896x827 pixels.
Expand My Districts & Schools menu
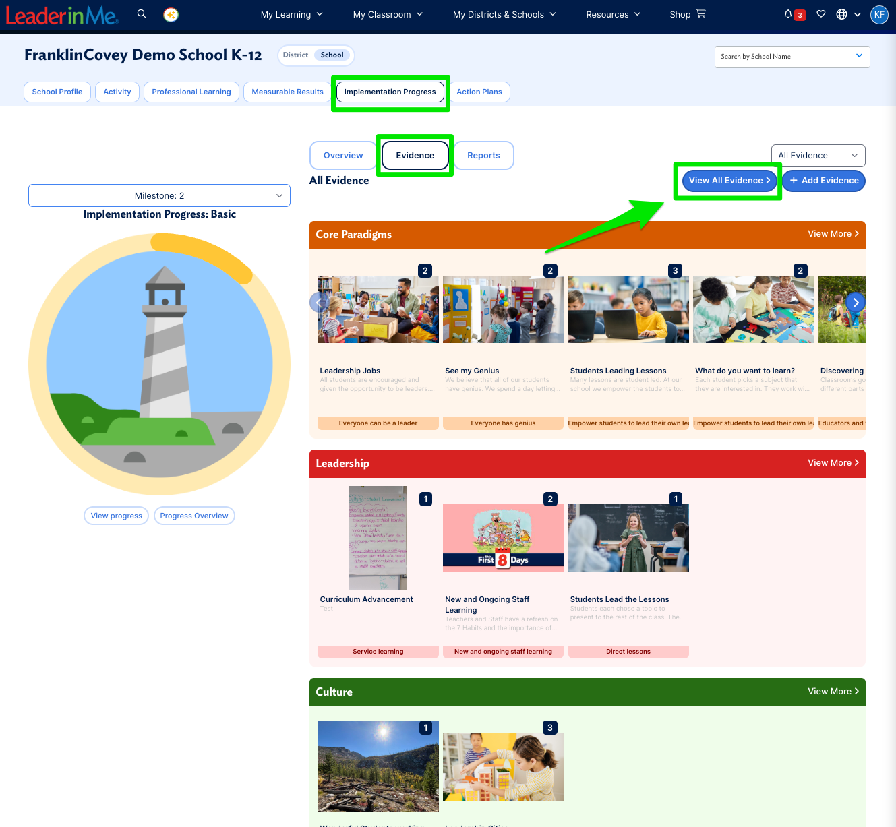click(x=504, y=14)
